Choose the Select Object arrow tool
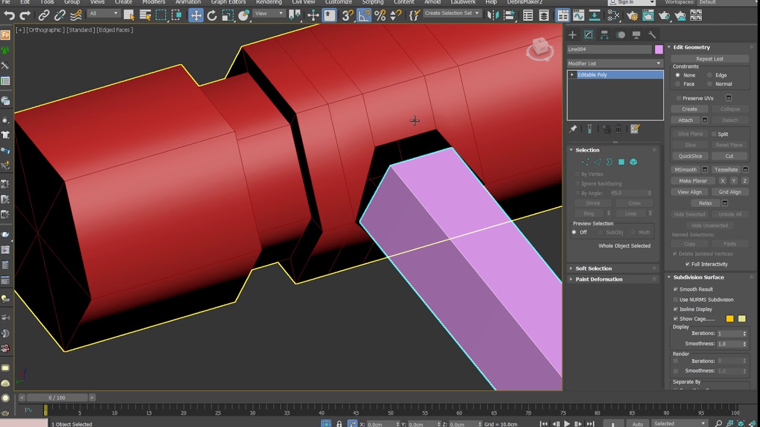Image resolution: width=760 pixels, height=427 pixels. [x=129, y=15]
